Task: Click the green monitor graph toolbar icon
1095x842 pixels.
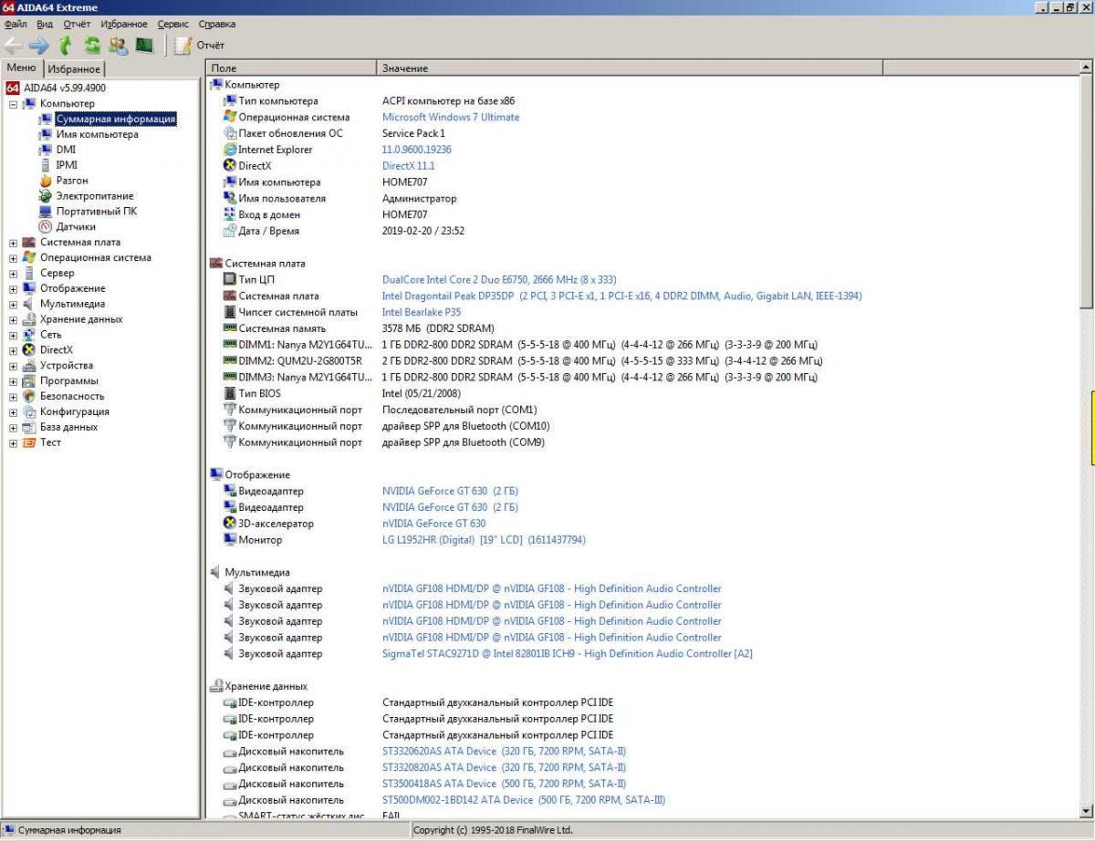Action: 144,45
